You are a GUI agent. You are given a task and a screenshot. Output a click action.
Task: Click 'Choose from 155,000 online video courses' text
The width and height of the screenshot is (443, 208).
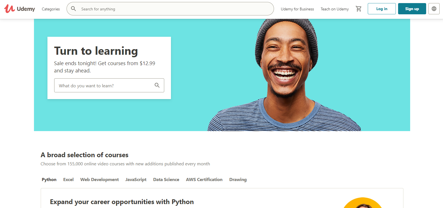[125, 164]
